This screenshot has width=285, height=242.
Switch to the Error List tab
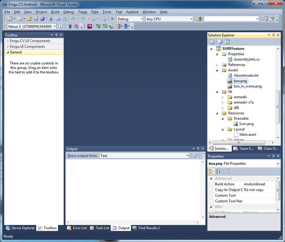coord(77,228)
